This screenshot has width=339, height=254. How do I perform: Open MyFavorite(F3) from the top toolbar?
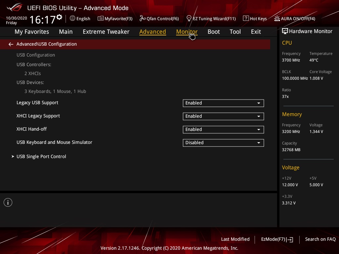click(100, 19)
